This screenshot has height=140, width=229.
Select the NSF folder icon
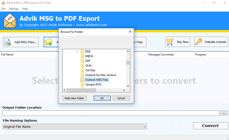click(82, 61)
